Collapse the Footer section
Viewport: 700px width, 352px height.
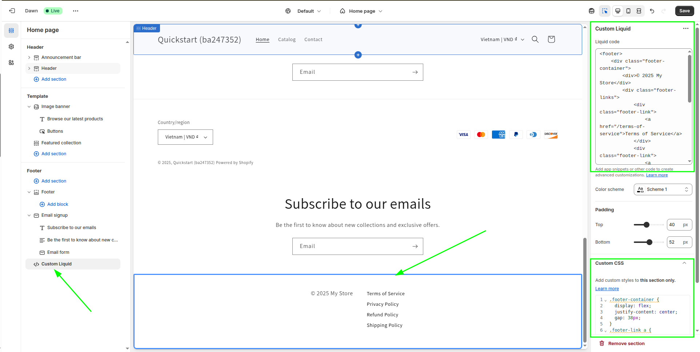tap(29, 192)
